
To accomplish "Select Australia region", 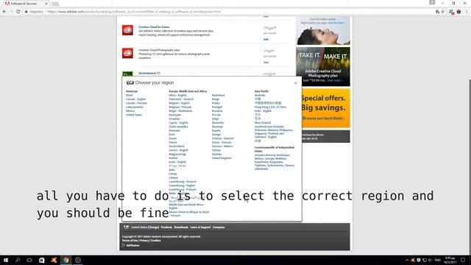I will (x=260, y=95).
